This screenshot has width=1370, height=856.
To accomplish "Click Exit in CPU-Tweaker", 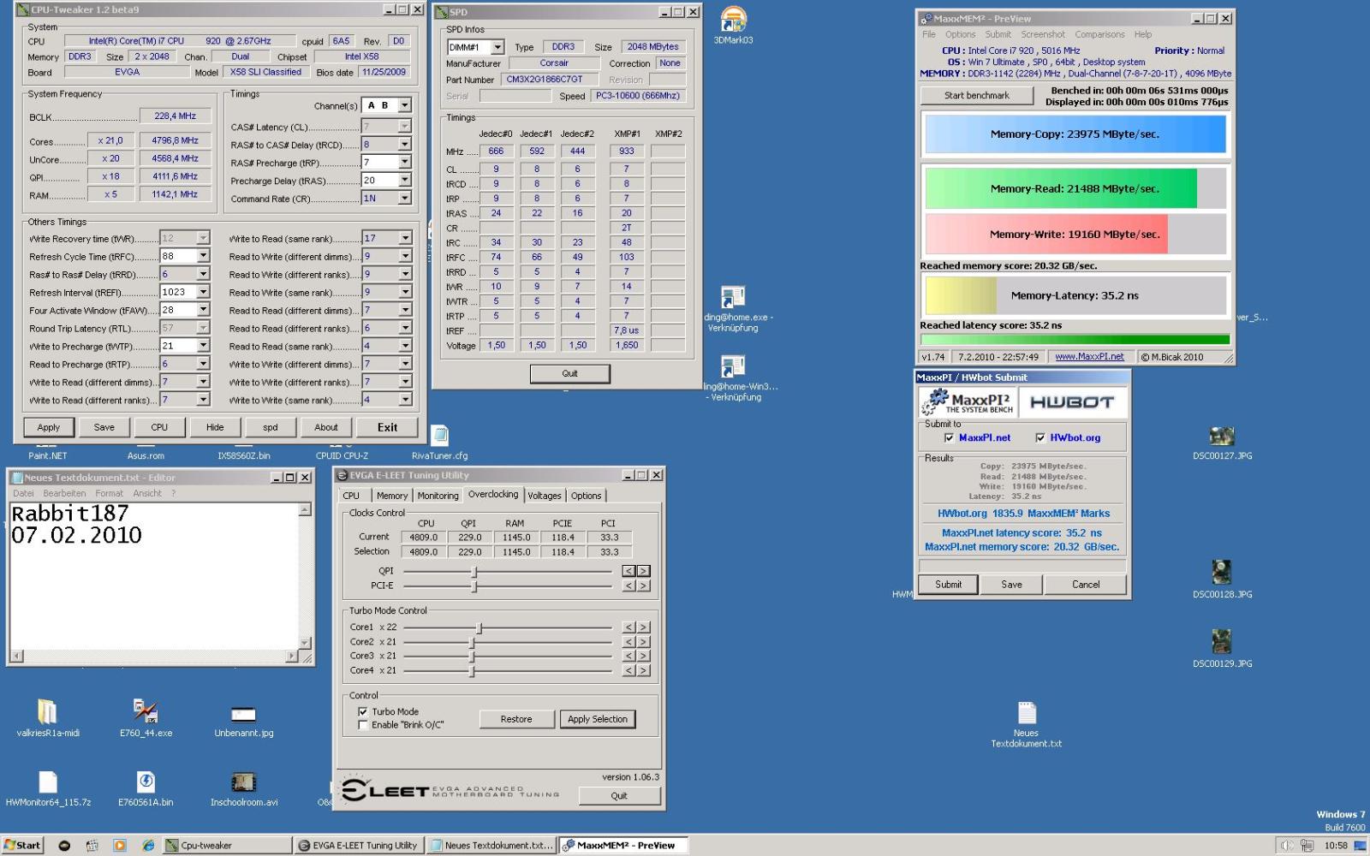I will 388,427.
